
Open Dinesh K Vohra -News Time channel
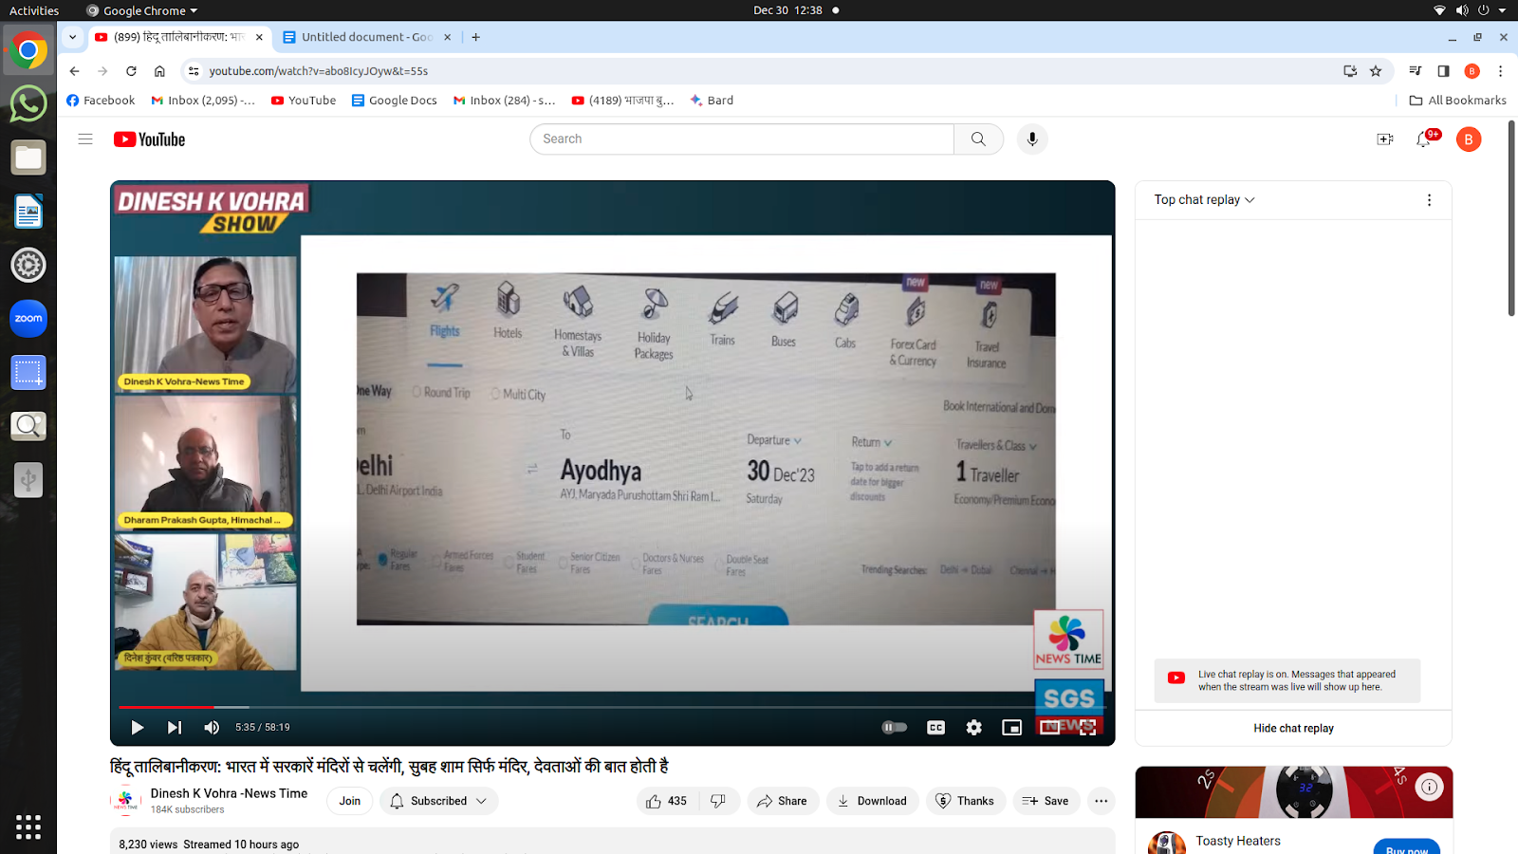tap(229, 793)
